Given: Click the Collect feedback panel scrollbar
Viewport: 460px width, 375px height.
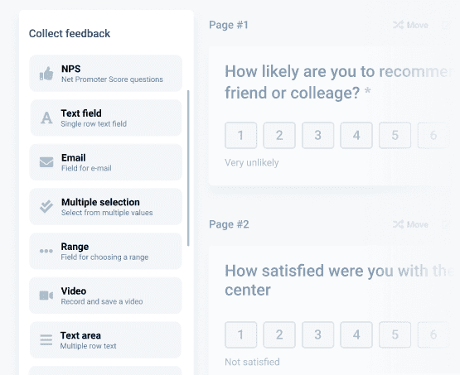Looking at the screenshot, I should (188, 168).
